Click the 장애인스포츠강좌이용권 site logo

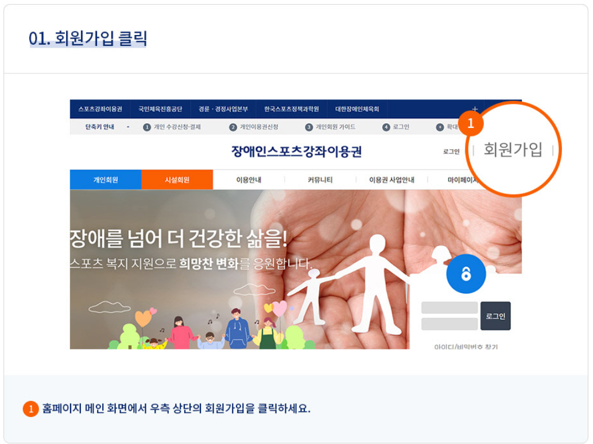pyautogui.click(x=296, y=151)
